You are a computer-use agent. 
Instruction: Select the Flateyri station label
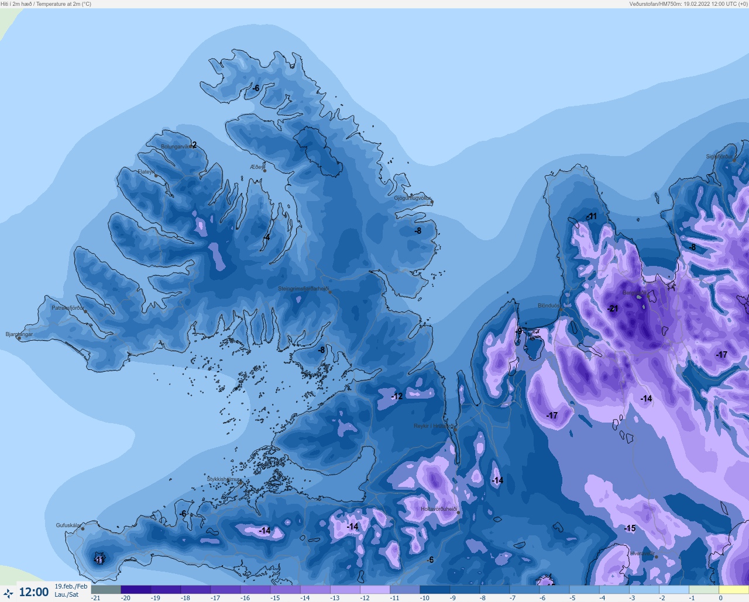[146, 172]
